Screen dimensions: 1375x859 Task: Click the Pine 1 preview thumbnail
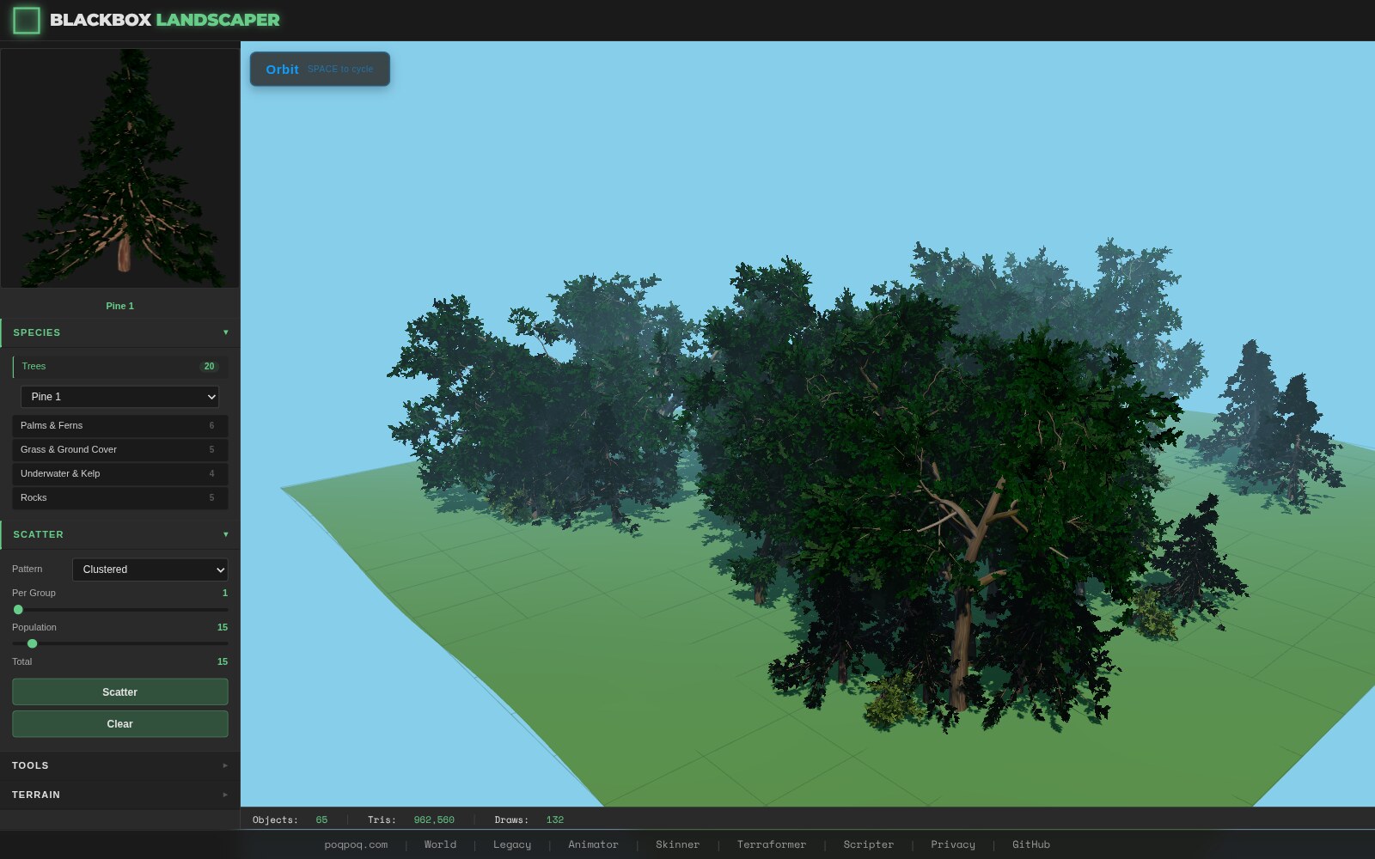click(120, 168)
